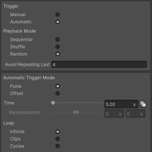Viewport: 152px width, 152px height.
Task: Click the first Randomization seconds field
Action: tap(114, 114)
